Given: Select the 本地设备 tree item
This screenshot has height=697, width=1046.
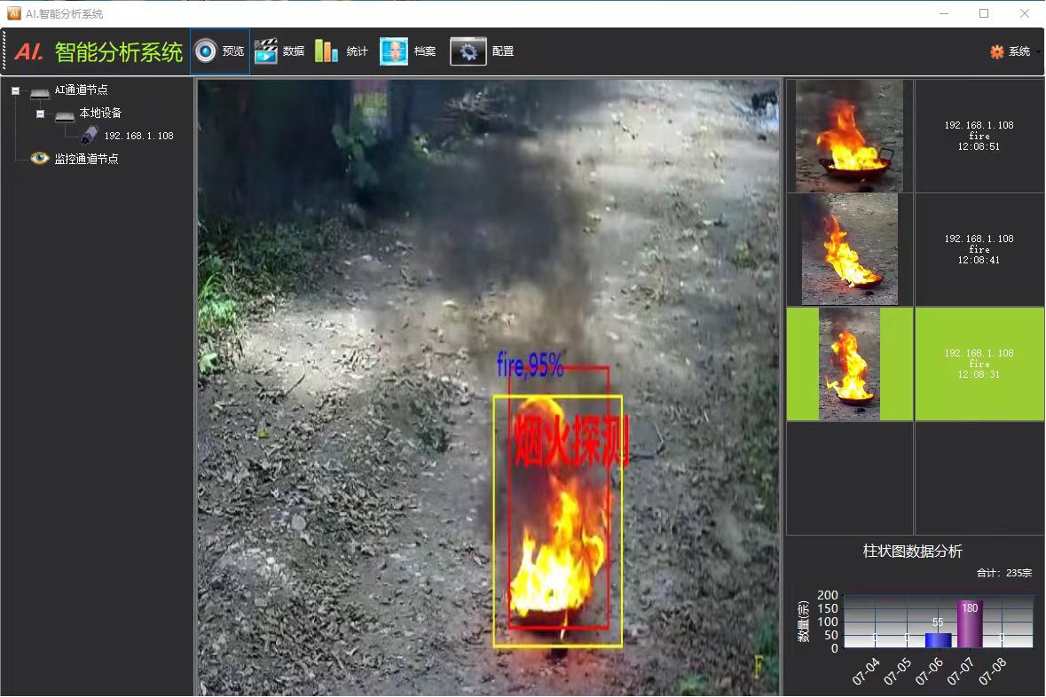Looking at the screenshot, I should [x=100, y=113].
